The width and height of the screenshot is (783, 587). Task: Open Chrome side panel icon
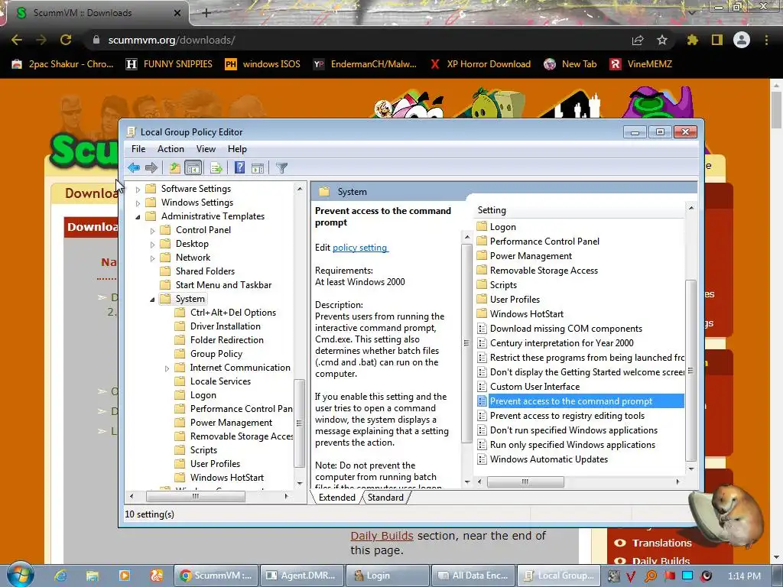click(717, 40)
